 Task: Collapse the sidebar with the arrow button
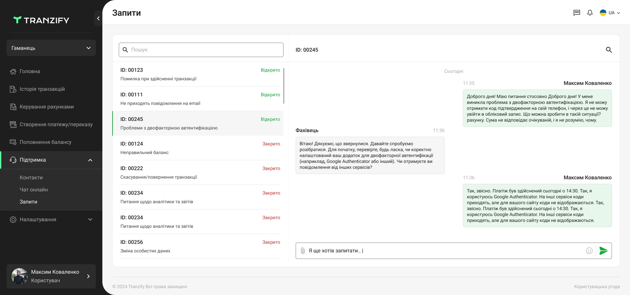pos(98,18)
